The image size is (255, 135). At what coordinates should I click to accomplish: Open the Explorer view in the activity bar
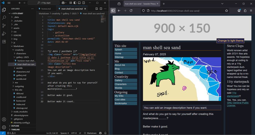click(4, 10)
